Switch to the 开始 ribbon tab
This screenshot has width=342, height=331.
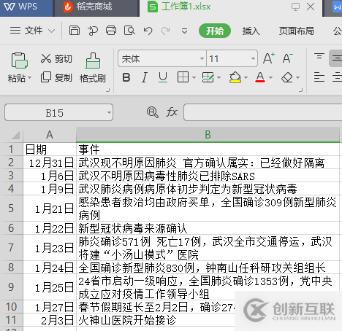pyautogui.click(x=215, y=31)
